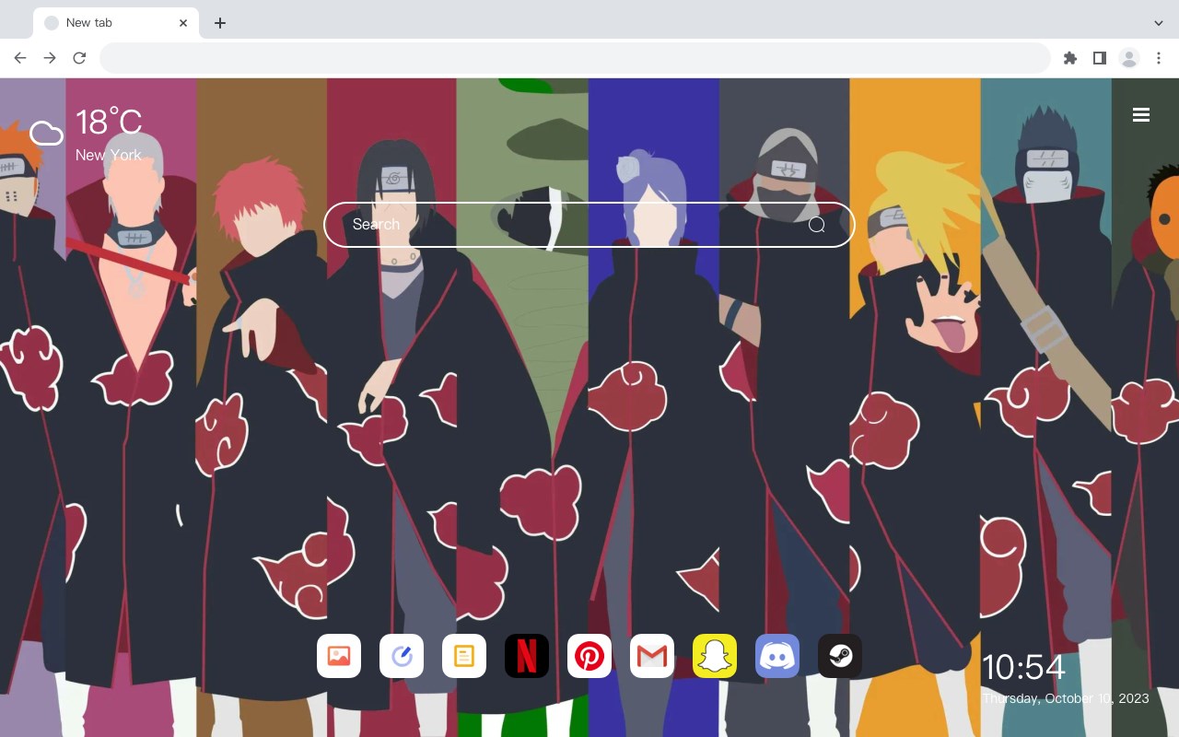Reload the current page
The width and height of the screenshot is (1179, 737).
click(79, 58)
